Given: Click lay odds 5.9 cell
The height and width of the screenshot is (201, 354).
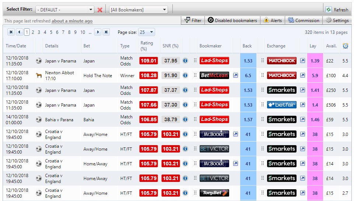Looking at the screenshot, I should [315, 75].
